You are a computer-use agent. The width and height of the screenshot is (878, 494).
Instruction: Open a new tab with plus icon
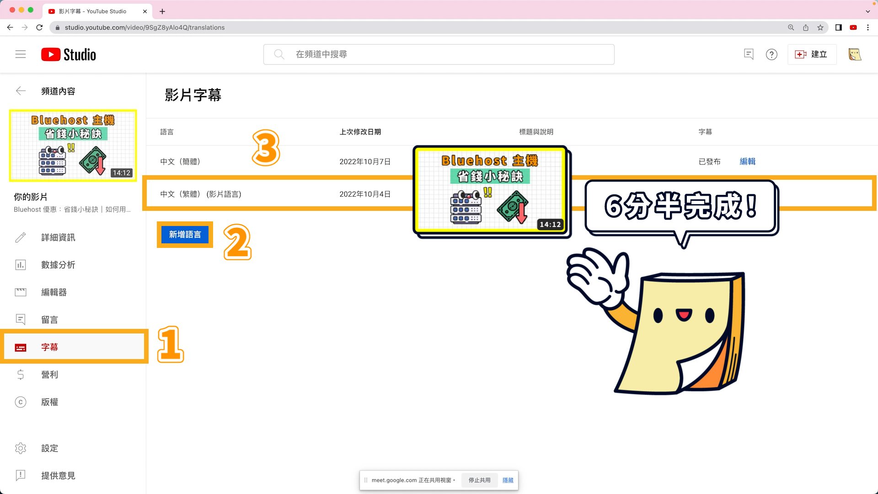(162, 11)
